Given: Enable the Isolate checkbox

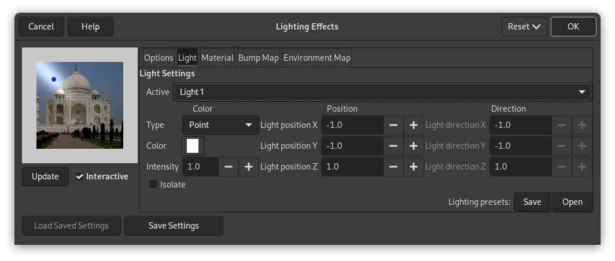Looking at the screenshot, I should pos(153,185).
